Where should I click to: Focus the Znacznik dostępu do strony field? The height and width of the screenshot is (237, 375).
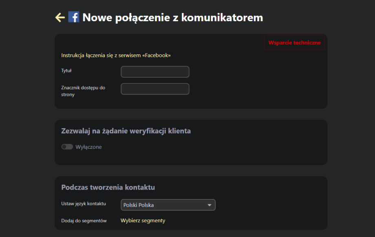tap(155, 89)
